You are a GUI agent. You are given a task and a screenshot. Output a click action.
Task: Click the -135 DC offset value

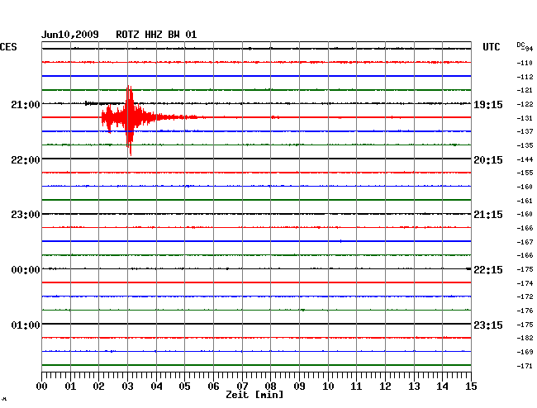(525, 145)
